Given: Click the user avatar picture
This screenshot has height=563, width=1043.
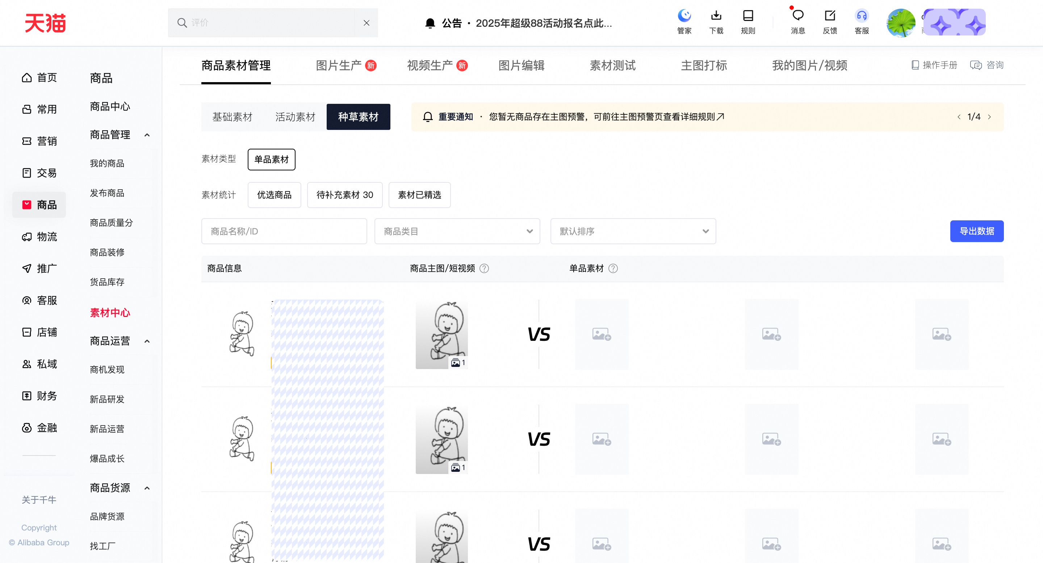Looking at the screenshot, I should pyautogui.click(x=900, y=23).
